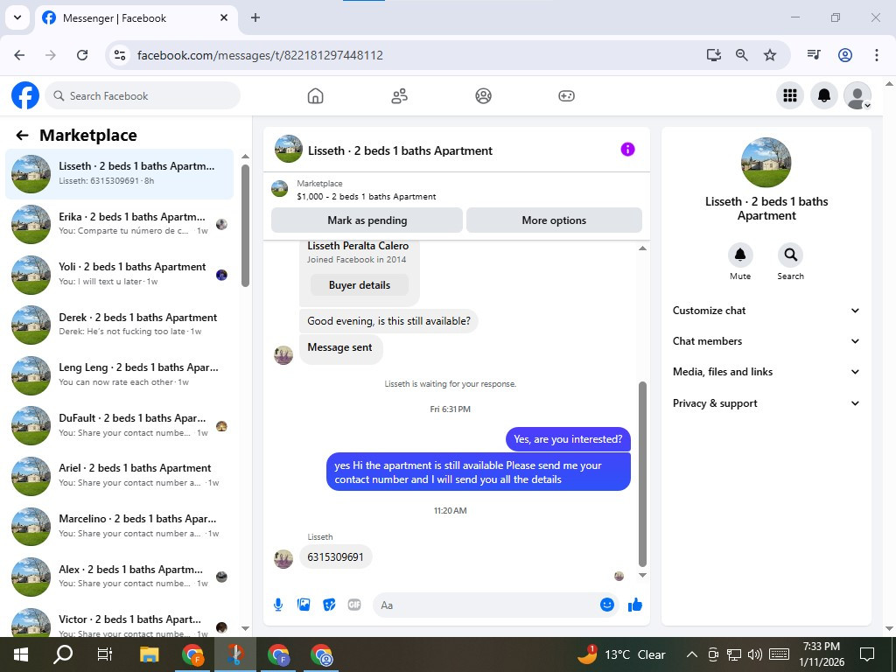896x672 pixels.
Task: Open the Marketplace listing $1,000 link
Action: coord(367,197)
